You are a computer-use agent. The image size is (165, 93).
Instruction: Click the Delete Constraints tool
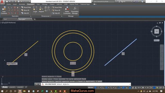67,10
